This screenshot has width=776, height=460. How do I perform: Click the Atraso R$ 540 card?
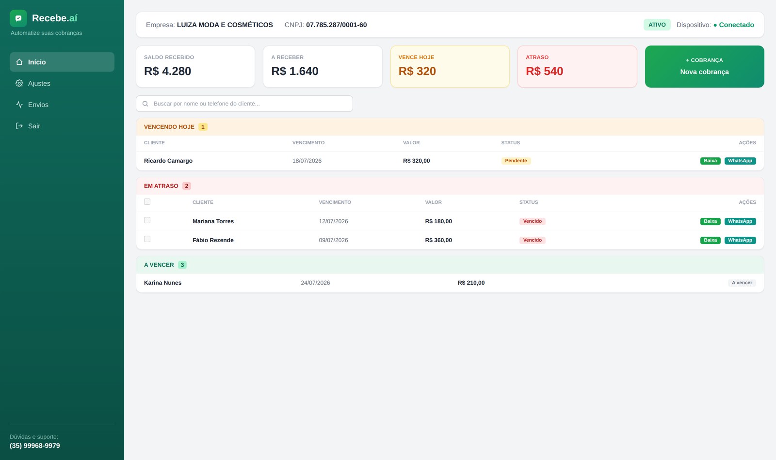577,67
